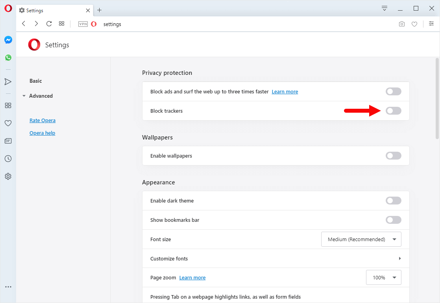Open Bookmarks from the sidebar heart icon
This screenshot has height=303, width=440.
pos(8,123)
